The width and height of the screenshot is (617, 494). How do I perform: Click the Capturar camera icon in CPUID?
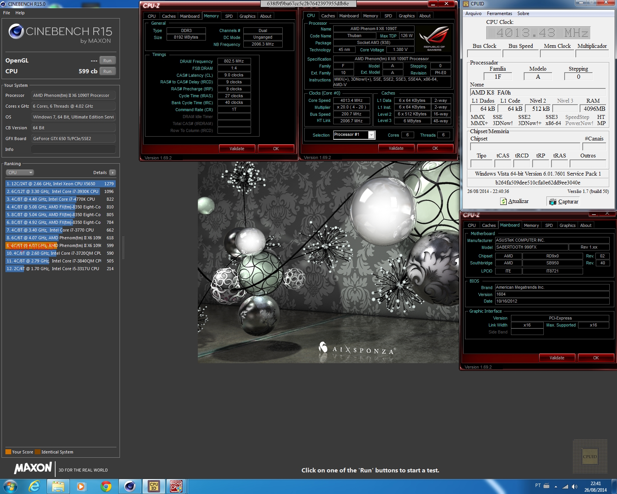pyautogui.click(x=553, y=201)
